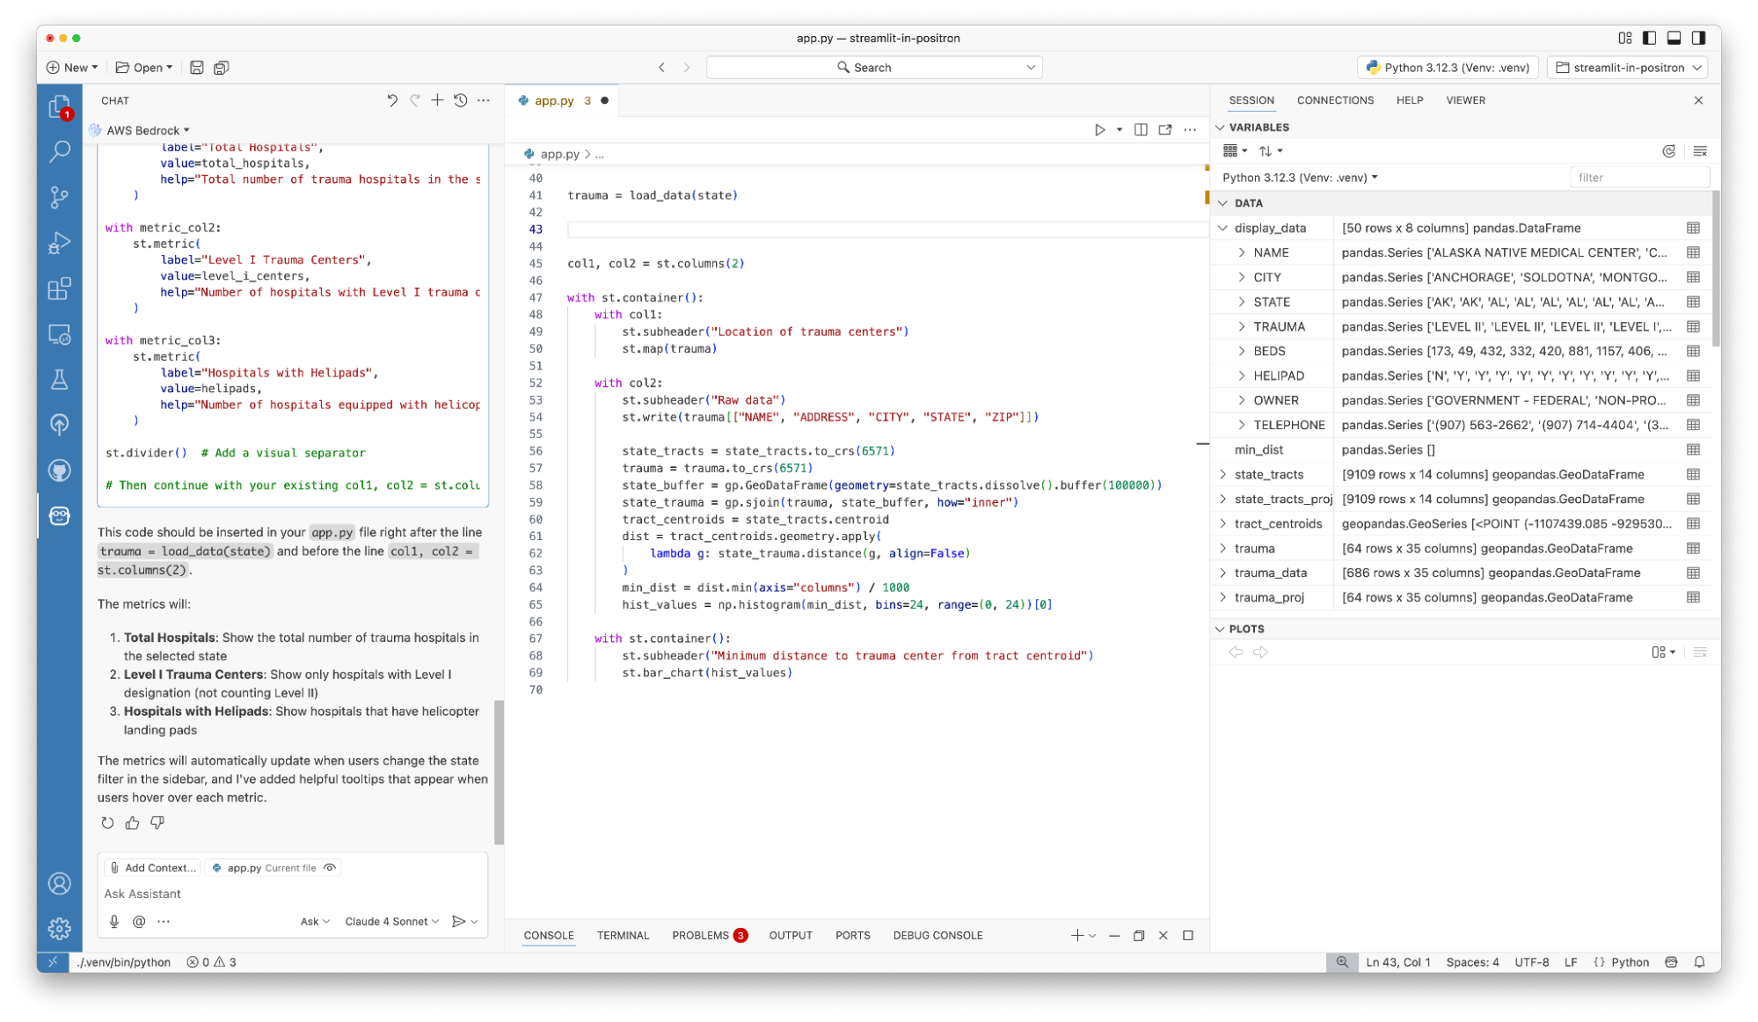This screenshot has width=1758, height=1022.
Task: Toggle the secondary side bar layout
Action: [1698, 38]
